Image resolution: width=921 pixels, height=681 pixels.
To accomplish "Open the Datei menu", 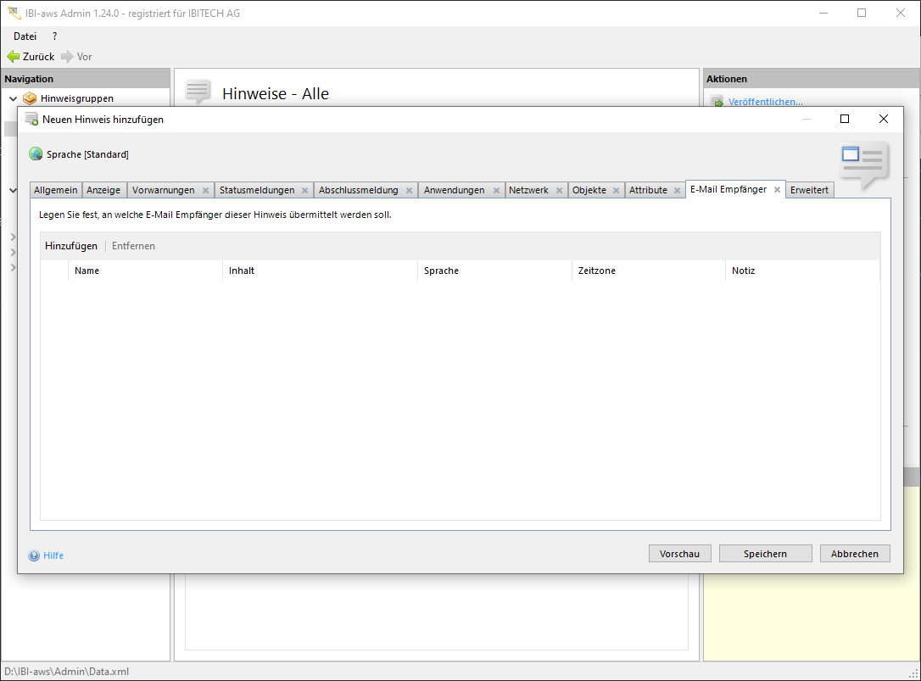I will [x=25, y=36].
